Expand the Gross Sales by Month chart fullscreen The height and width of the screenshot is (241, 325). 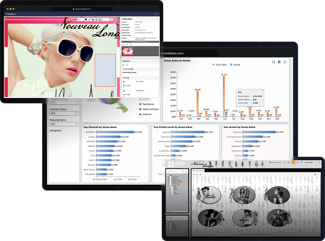(x=274, y=62)
